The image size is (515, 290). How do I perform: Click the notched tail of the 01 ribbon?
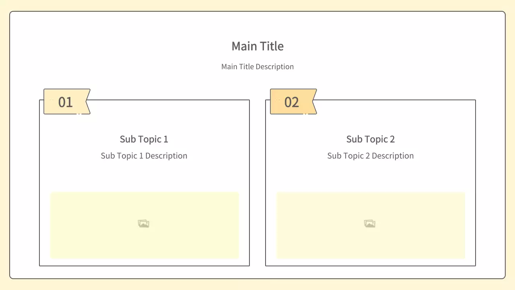[87, 101]
